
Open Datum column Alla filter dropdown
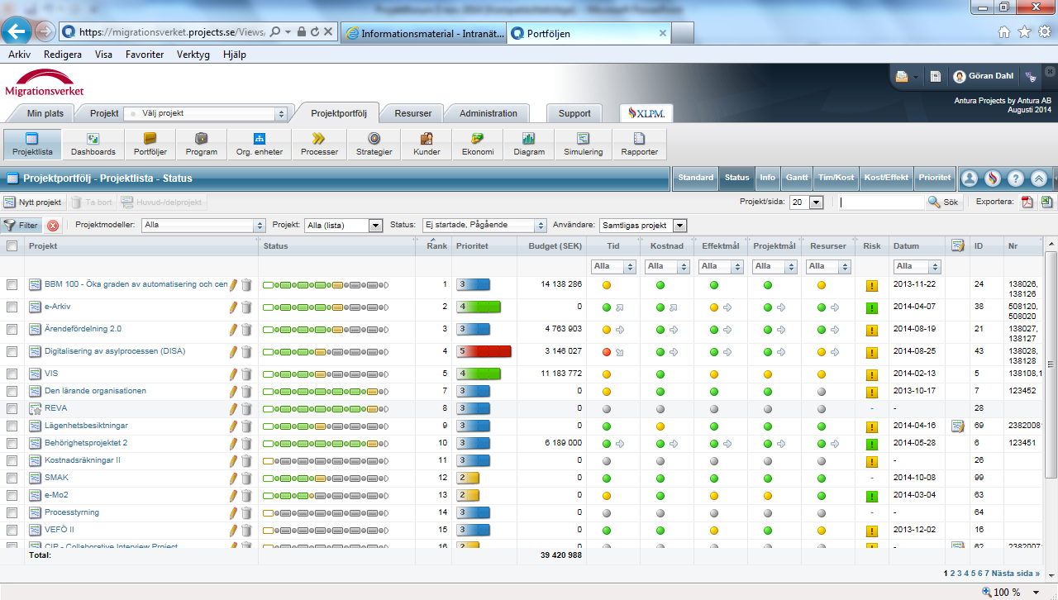pos(917,266)
